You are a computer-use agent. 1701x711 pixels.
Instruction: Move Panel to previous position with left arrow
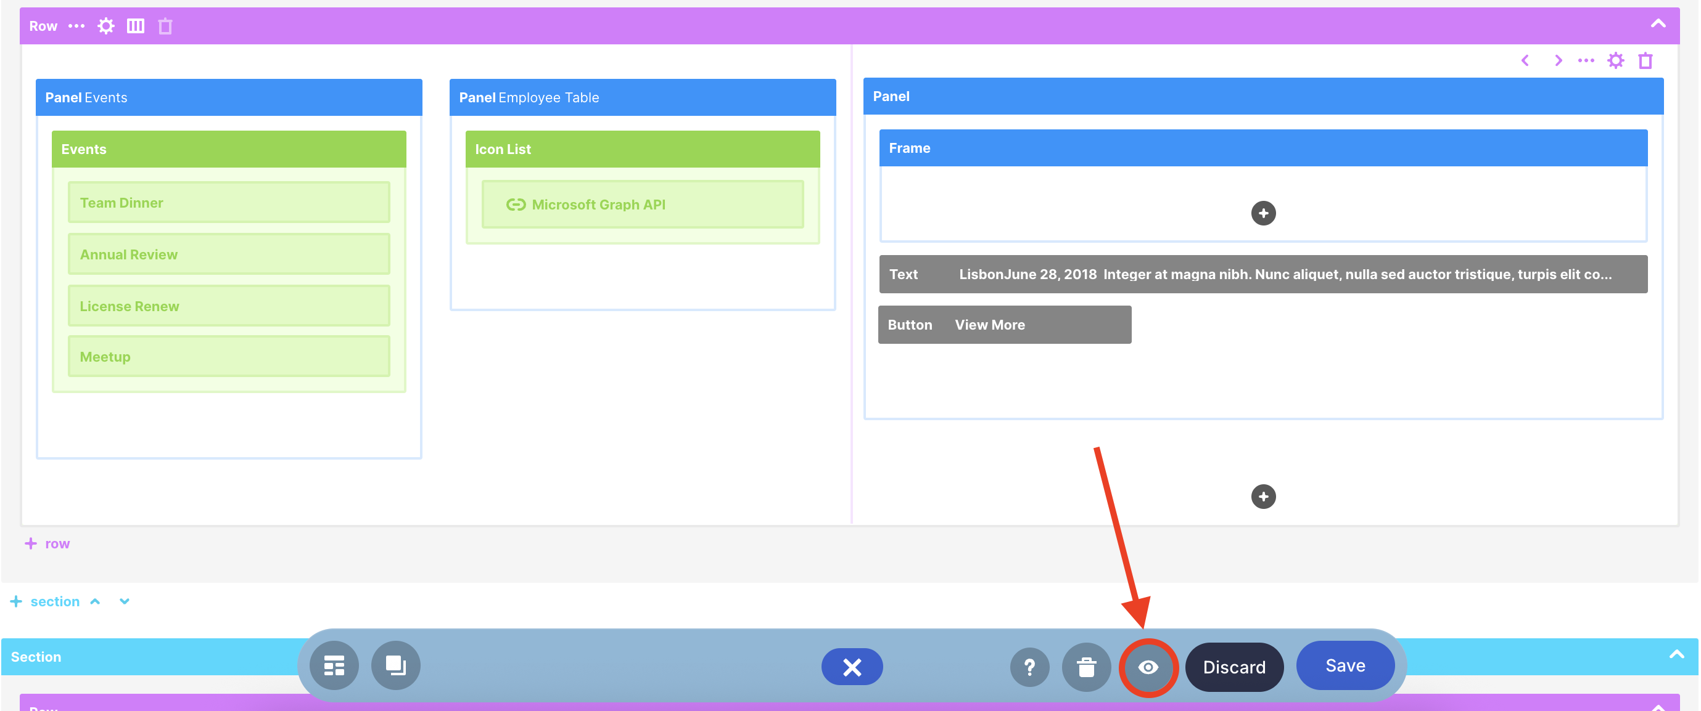[x=1525, y=60]
